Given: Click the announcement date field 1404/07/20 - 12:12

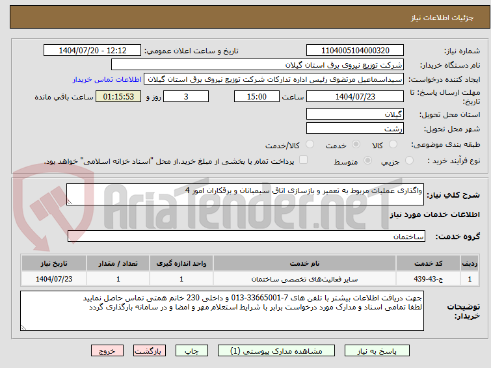Looking at the screenshot, I should tap(92, 51).
